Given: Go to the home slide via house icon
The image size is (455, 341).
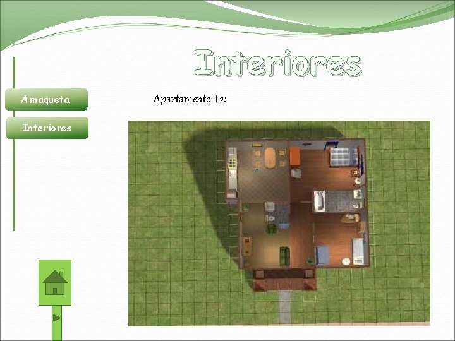Looking at the screenshot, I should (x=55, y=282).
